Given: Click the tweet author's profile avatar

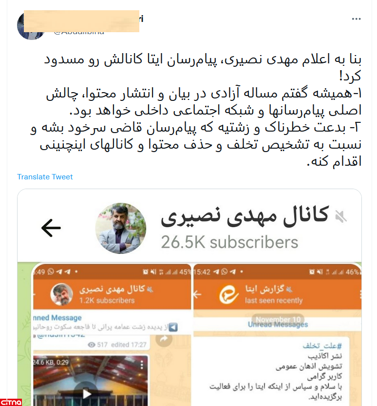Looking at the screenshot, I should coord(31,26).
